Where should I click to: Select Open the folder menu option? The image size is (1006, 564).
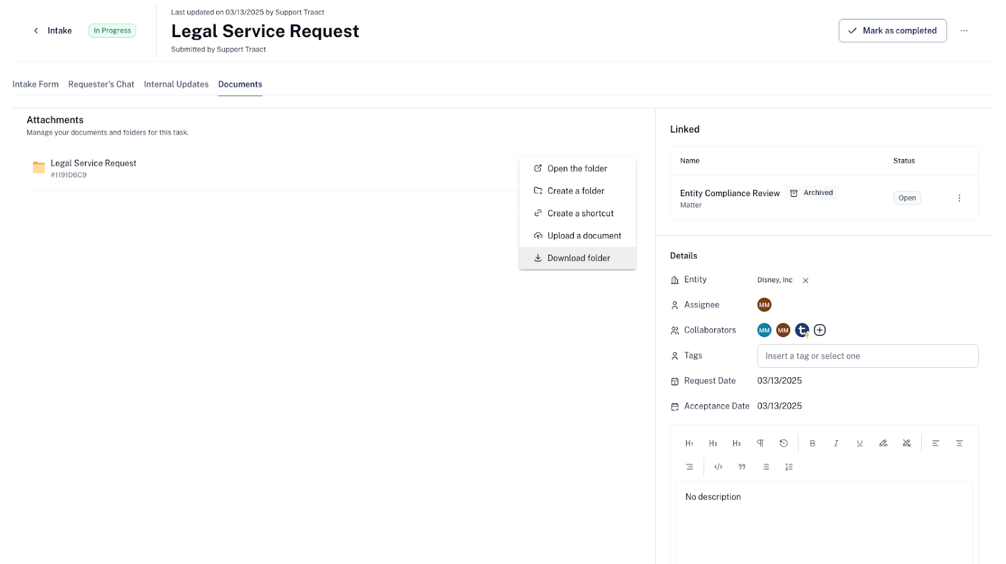pos(577,169)
